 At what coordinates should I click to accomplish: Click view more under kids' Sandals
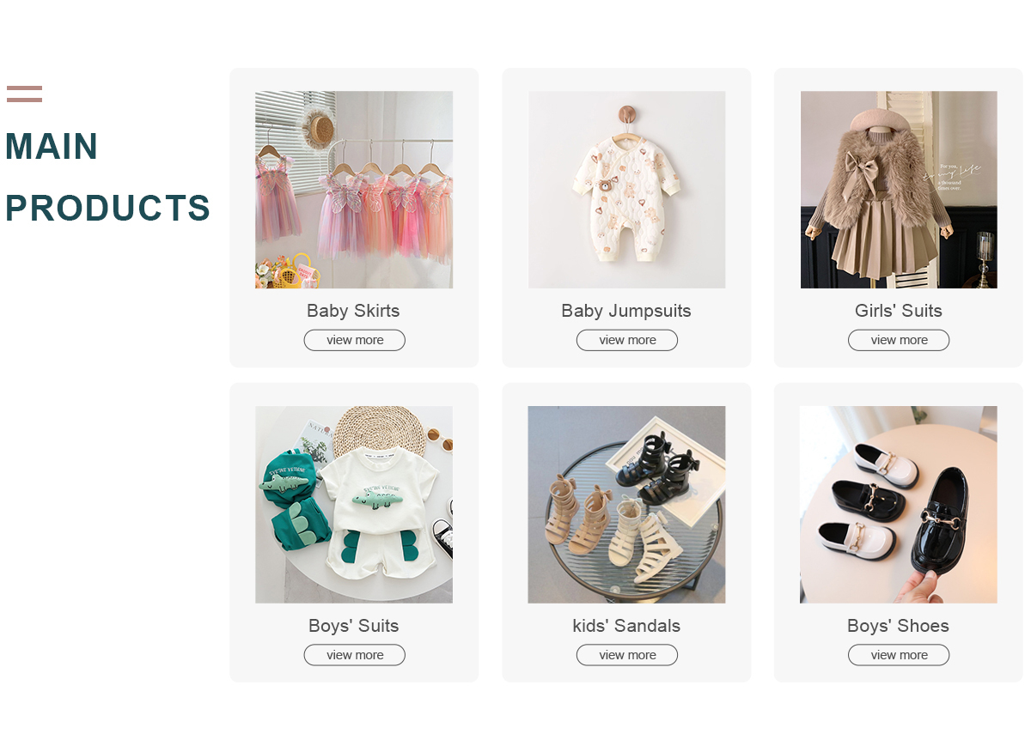point(626,655)
